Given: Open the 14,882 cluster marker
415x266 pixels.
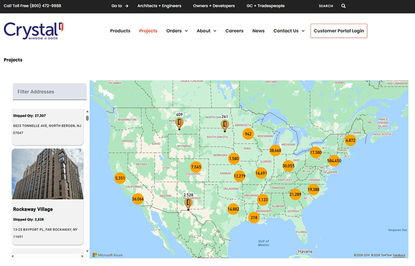Looking at the screenshot, I should [x=233, y=209].
